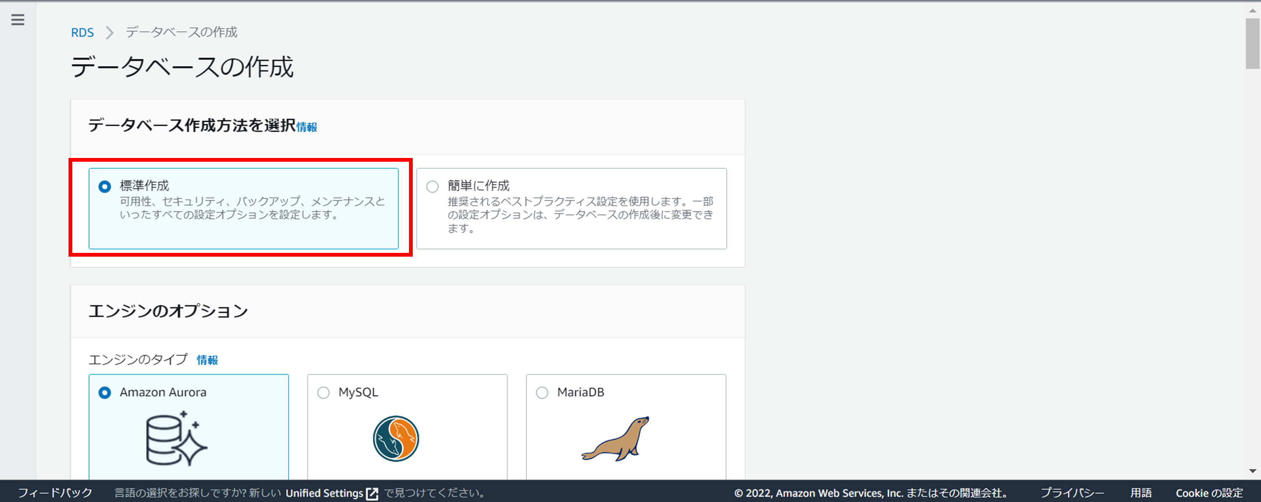
Task: Open the Unified Settings link
Action: click(331, 493)
